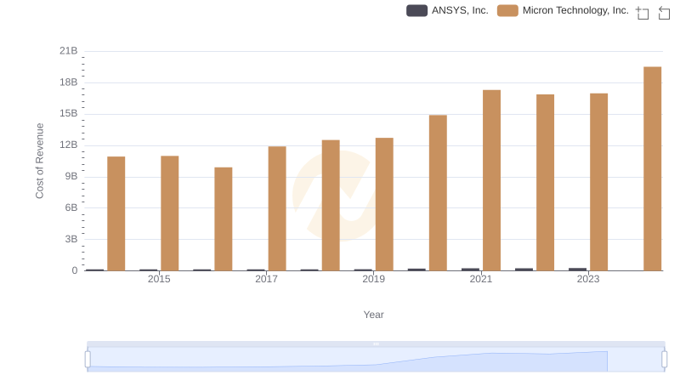
Task: Click the Micron bar for 2015
Action: click(170, 213)
